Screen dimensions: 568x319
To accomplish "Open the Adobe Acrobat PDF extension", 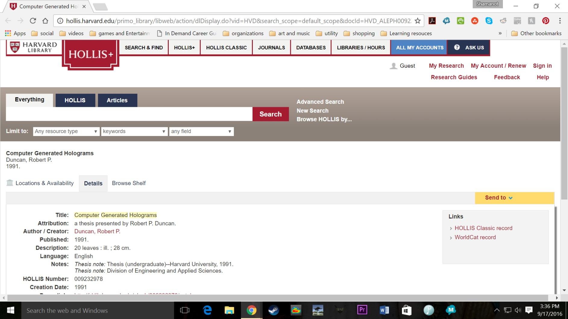I will (x=432, y=21).
